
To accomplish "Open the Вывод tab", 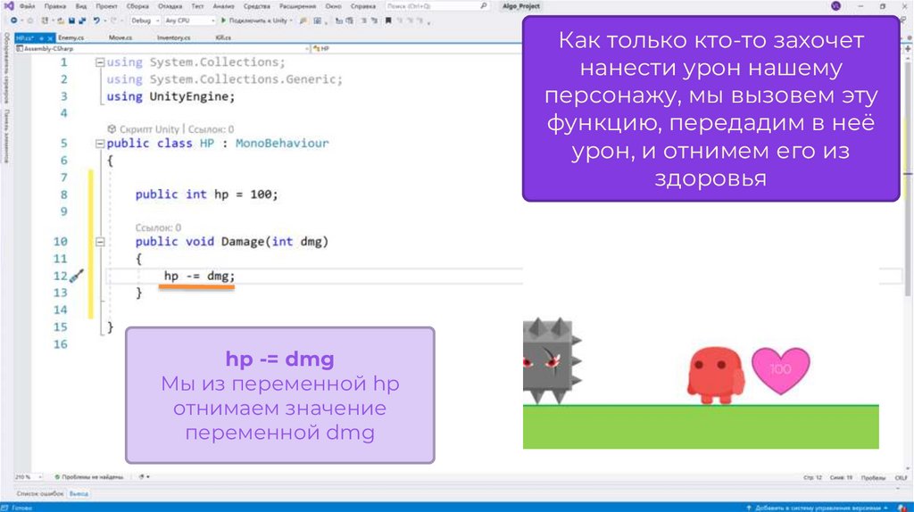I will [x=79, y=494].
